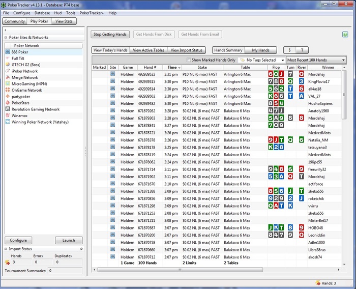
Task: Select the Winamax site icon
Action: coord(8,115)
